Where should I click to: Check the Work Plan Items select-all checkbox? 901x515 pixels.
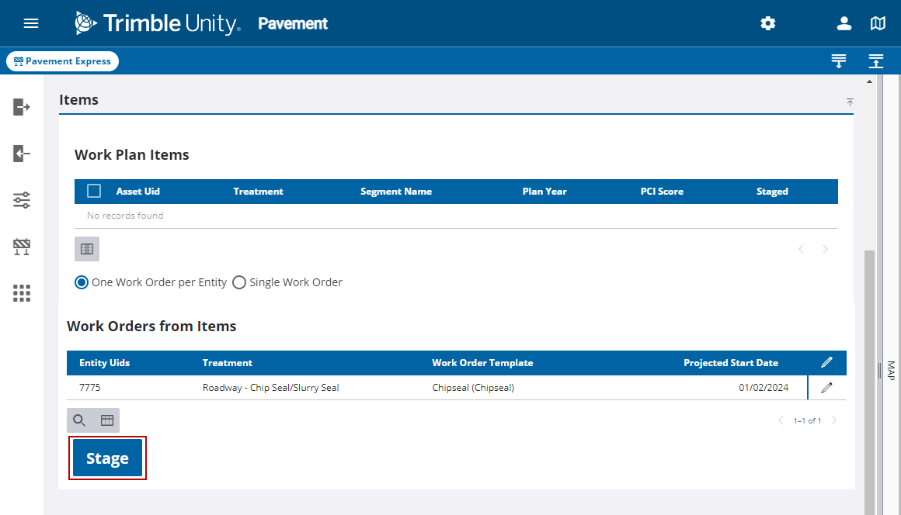point(94,191)
